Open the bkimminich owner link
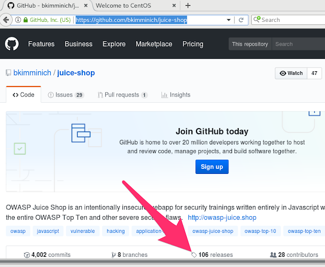325x267 pixels. pyautogui.click(x=32, y=73)
